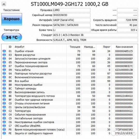The image size is (139, 139).
Task: Click status icon for B8 Все ошибки
Action: coord(4,81)
